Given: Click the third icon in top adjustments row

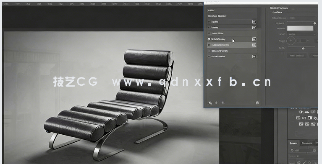Looking at the screenshot, I should point(313,112).
